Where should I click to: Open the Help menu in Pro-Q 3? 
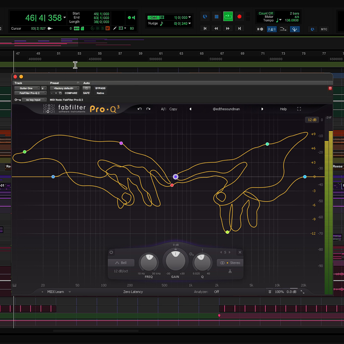click(283, 109)
